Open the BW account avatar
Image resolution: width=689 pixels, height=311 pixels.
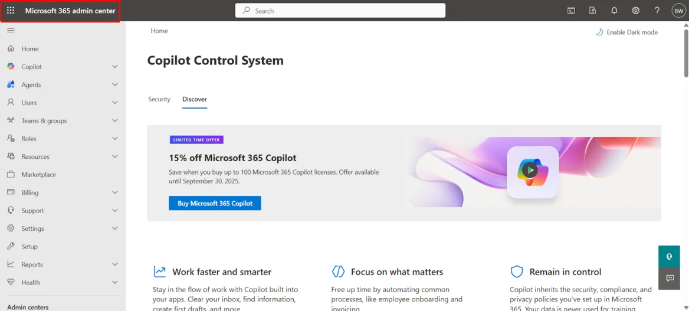point(678,11)
